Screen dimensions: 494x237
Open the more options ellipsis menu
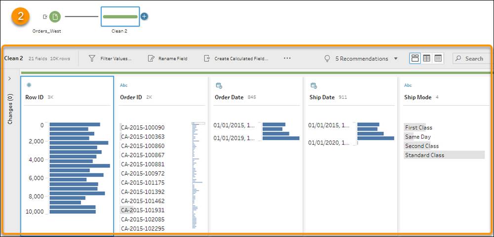[287, 58]
